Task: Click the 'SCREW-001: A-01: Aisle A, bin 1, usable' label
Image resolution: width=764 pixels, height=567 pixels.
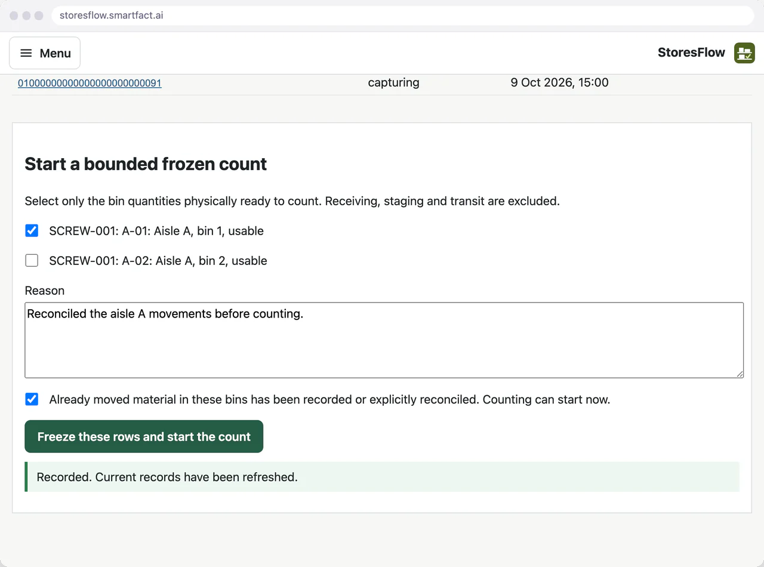Action: point(156,231)
